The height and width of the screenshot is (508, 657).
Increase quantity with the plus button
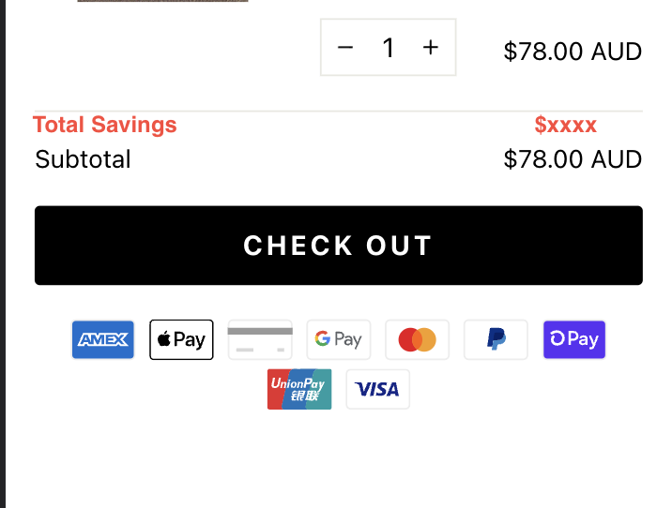(x=431, y=47)
